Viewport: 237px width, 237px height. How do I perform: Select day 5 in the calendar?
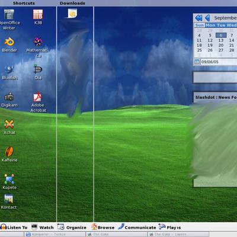(210, 36)
